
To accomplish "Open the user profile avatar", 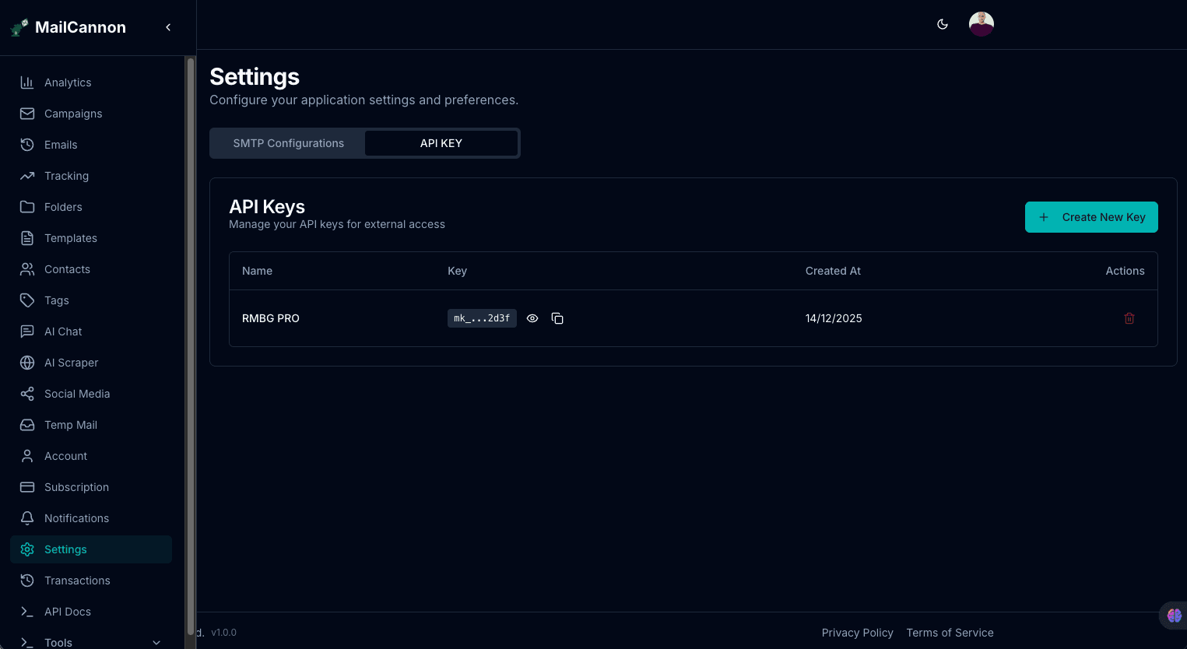I will tap(982, 24).
